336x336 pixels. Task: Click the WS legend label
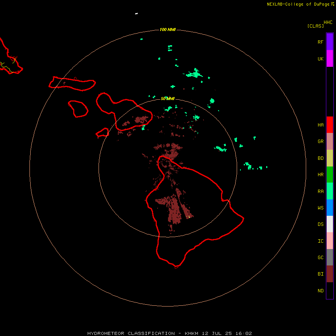coord(320,208)
